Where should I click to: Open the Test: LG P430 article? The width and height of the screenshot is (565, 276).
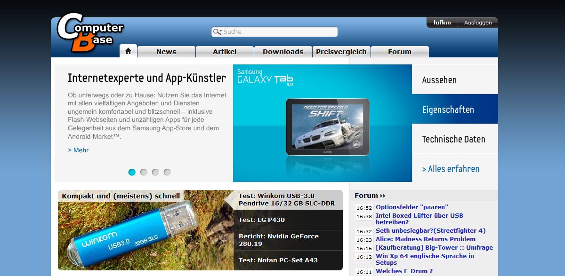pos(288,220)
